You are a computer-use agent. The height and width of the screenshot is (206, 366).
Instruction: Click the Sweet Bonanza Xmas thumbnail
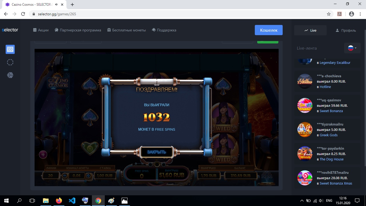tap(305, 178)
